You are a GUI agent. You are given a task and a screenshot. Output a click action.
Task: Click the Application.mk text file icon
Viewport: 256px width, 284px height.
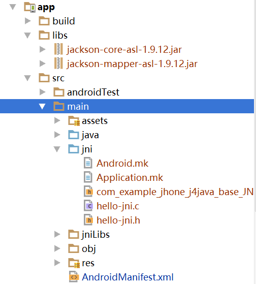(x=88, y=177)
